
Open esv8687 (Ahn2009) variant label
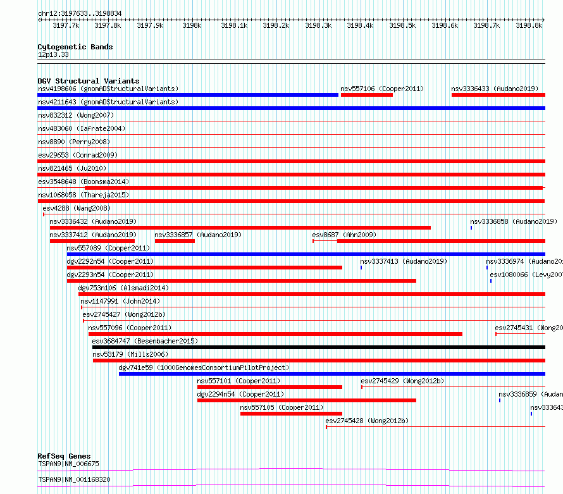344,235
